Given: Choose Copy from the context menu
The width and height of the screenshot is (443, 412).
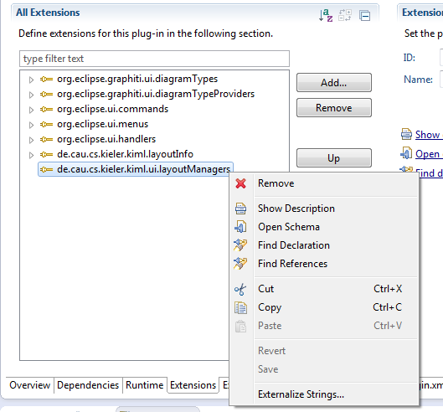Looking at the screenshot, I should point(324,307).
